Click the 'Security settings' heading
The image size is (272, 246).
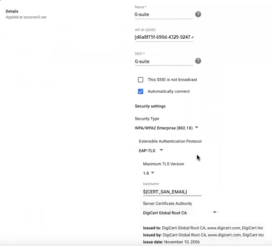[x=150, y=106]
